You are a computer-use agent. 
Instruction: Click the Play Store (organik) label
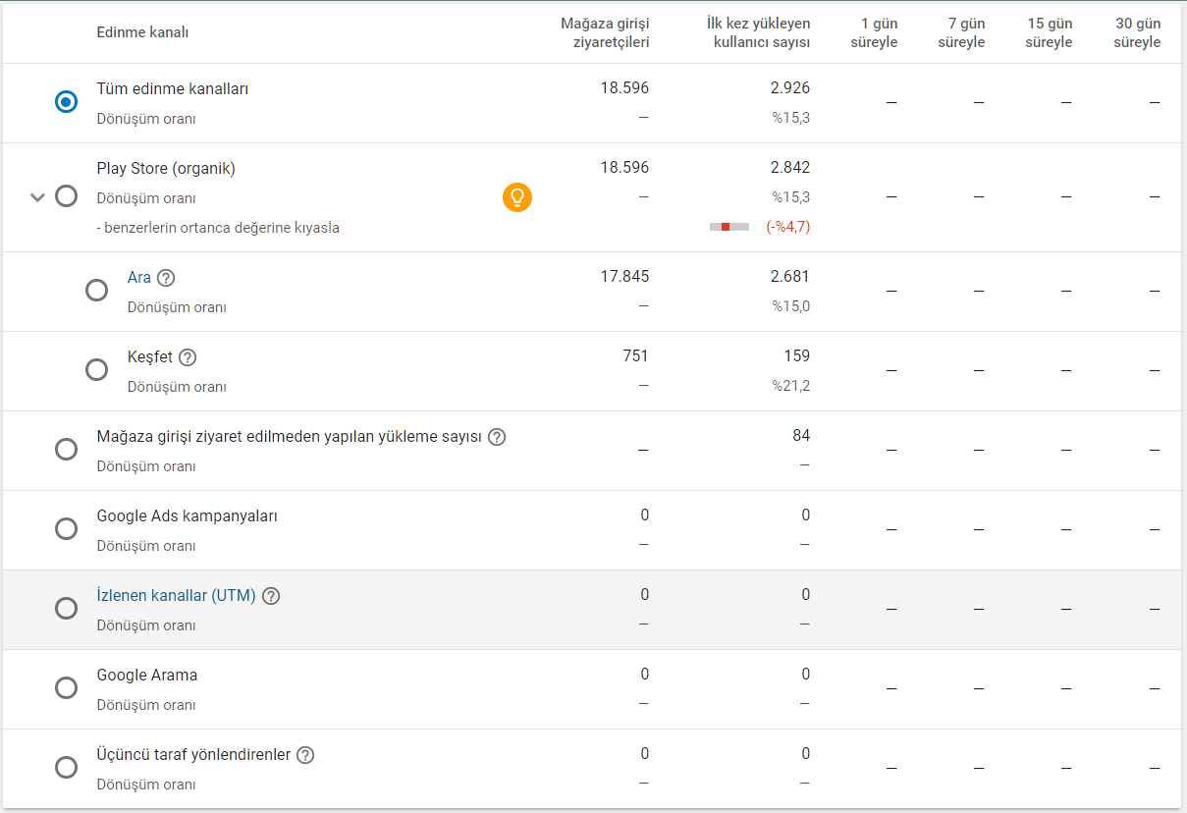(x=166, y=169)
